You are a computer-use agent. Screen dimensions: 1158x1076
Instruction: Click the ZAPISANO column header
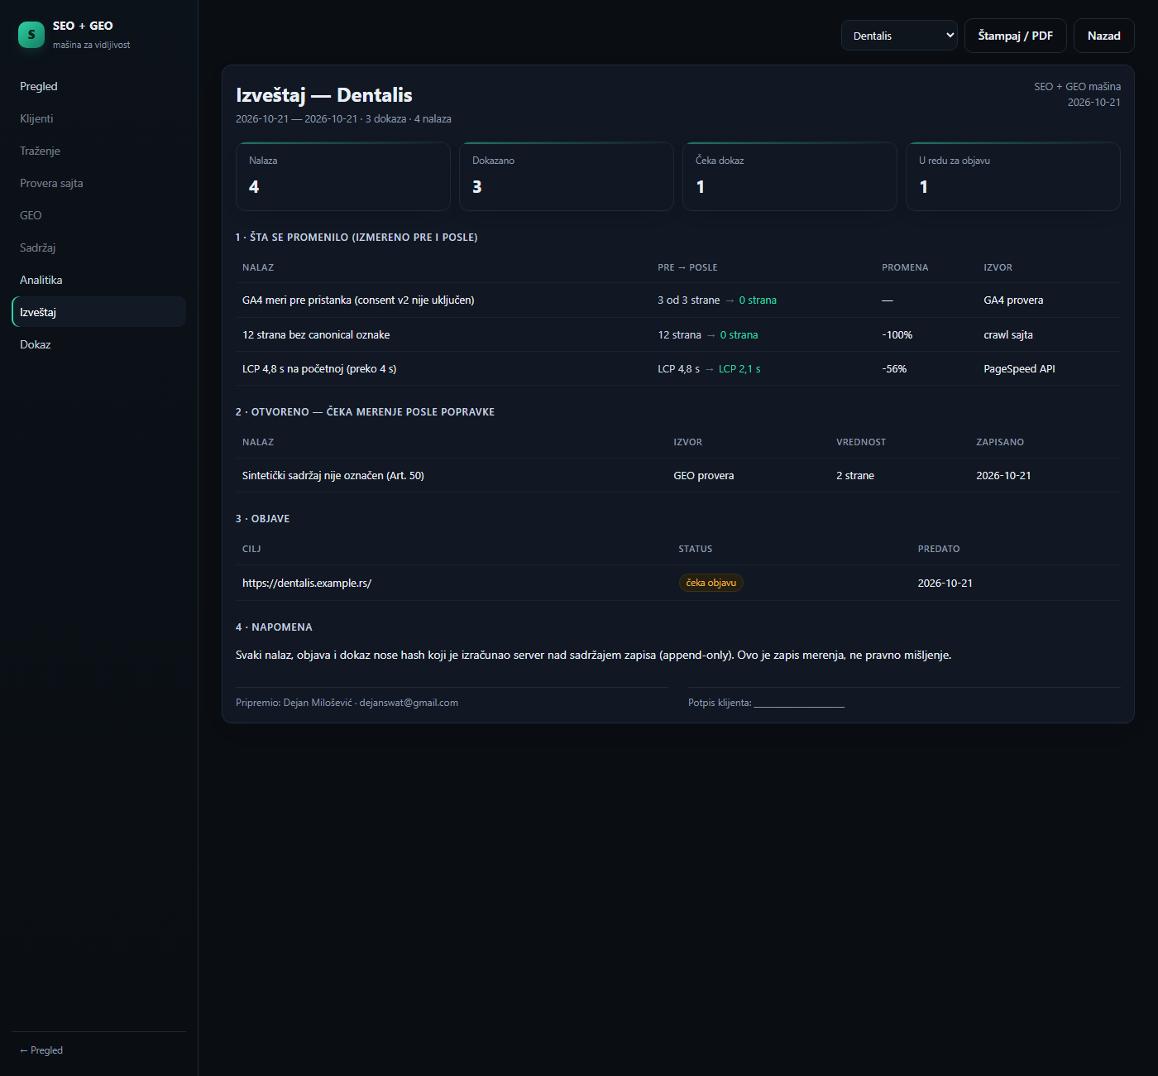coord(1000,442)
